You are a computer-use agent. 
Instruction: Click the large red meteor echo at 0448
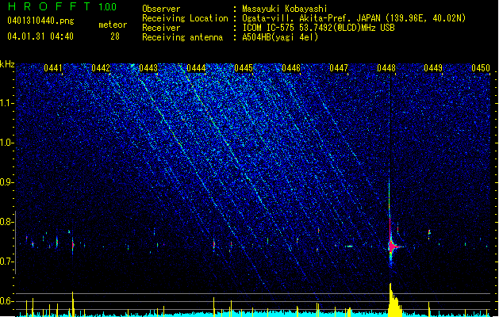[392, 246]
